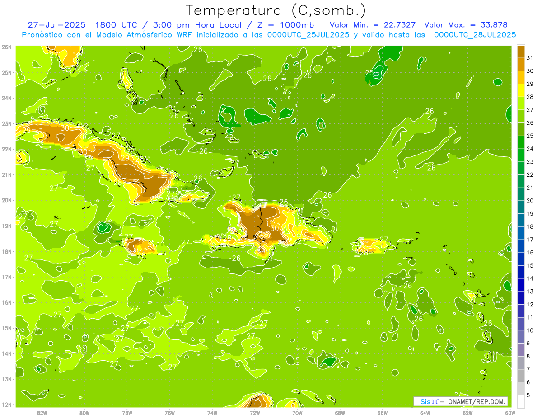This screenshot has width=542, height=419.
Task: Click the dark blue swatch between 12 and 13
Action: (521, 298)
